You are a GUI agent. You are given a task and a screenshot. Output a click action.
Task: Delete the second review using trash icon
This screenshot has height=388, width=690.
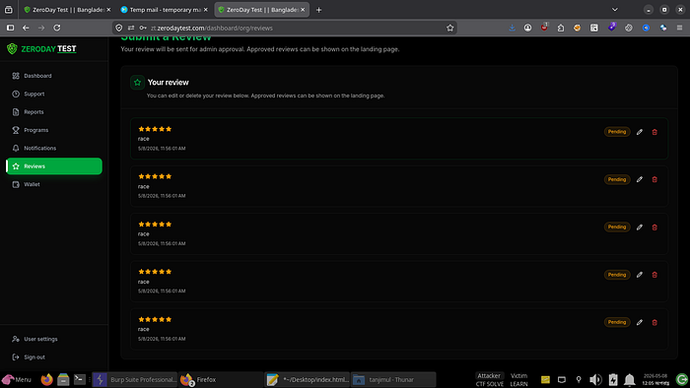point(655,179)
